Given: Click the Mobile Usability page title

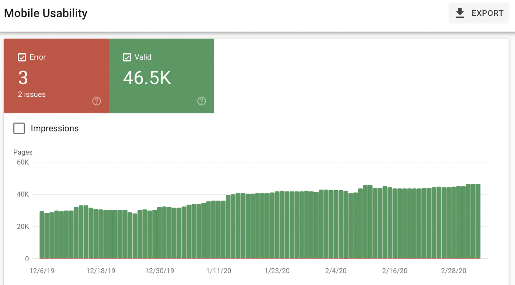Looking at the screenshot, I should [46, 13].
